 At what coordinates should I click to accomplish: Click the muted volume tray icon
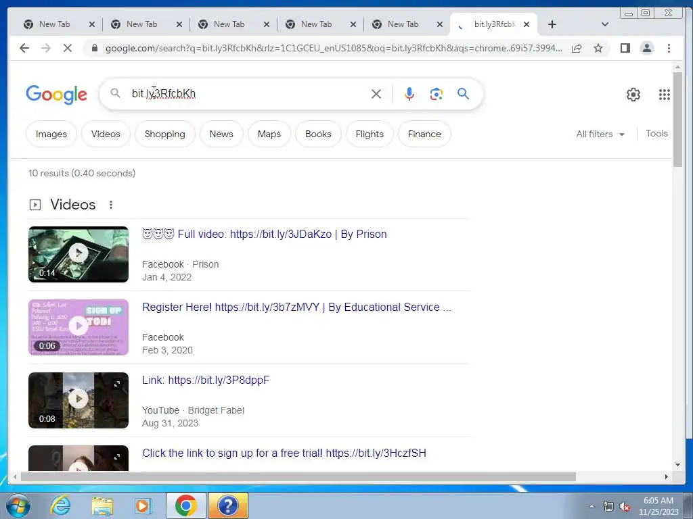click(625, 507)
